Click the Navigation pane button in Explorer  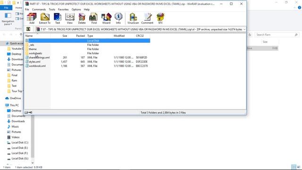tap(8, 19)
